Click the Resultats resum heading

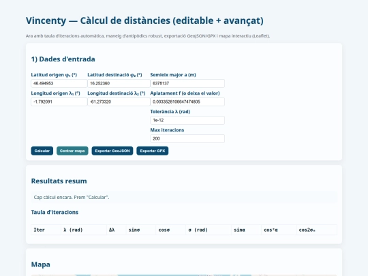click(59, 181)
